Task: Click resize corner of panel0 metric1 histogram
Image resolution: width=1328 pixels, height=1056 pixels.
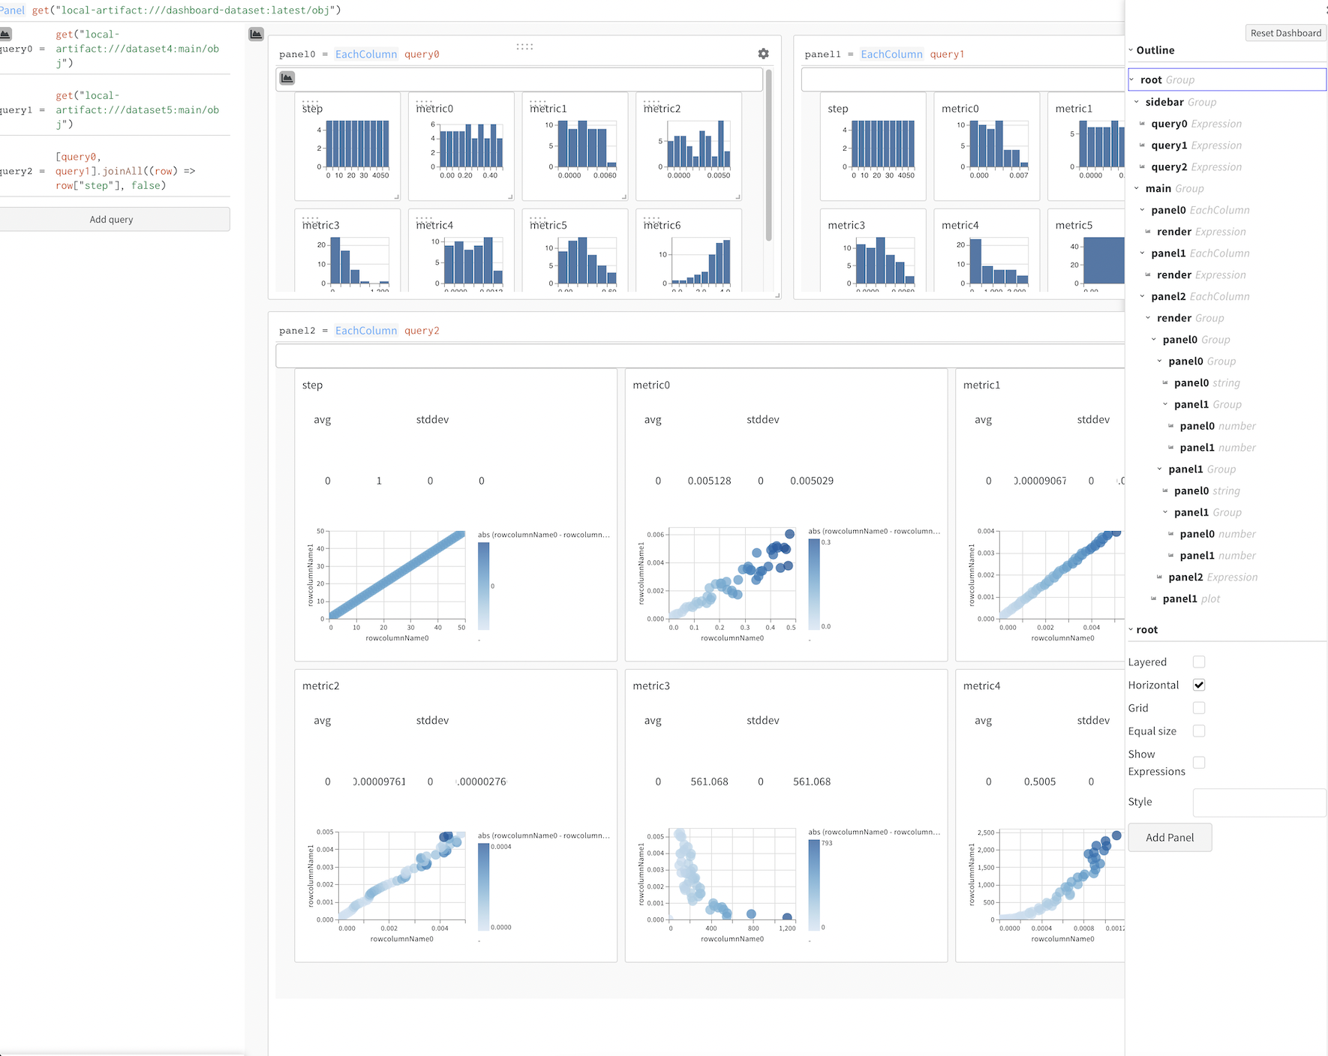Action: (624, 197)
